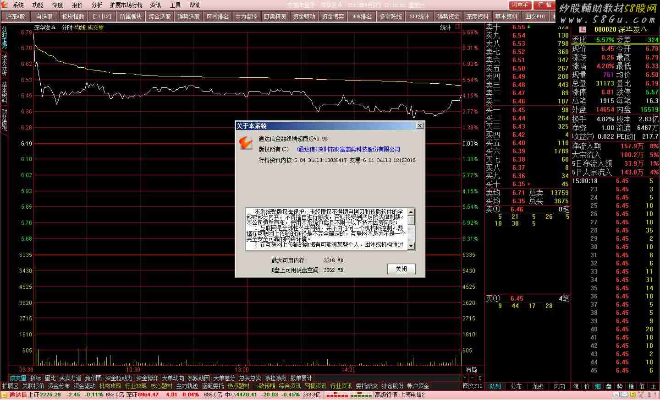This screenshot has width=660, height=400.
Task: Click the red L marker beside 000020
Action: point(583,29)
